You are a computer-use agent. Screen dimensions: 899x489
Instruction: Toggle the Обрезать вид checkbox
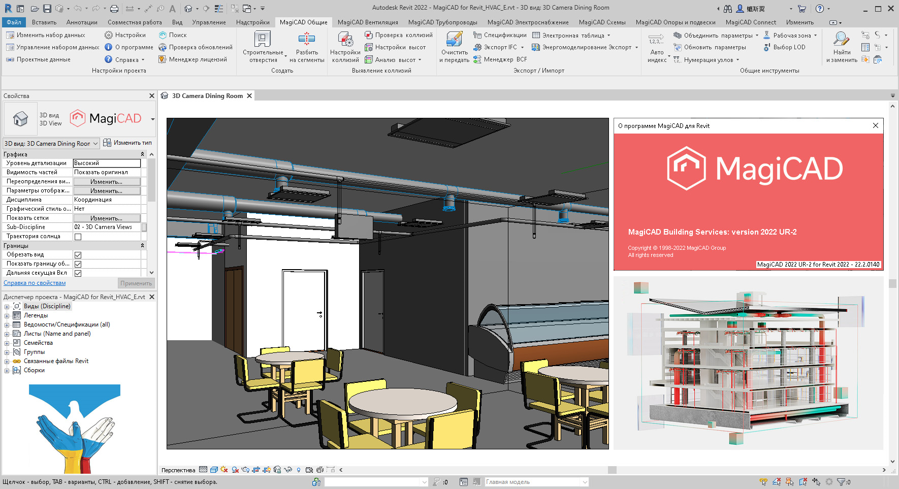(x=78, y=255)
